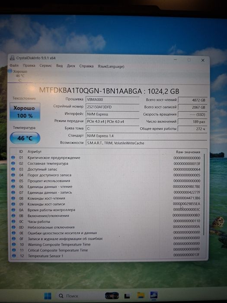Open the Вид menu
Viewport: 227px width, 303px height.
(59, 66)
